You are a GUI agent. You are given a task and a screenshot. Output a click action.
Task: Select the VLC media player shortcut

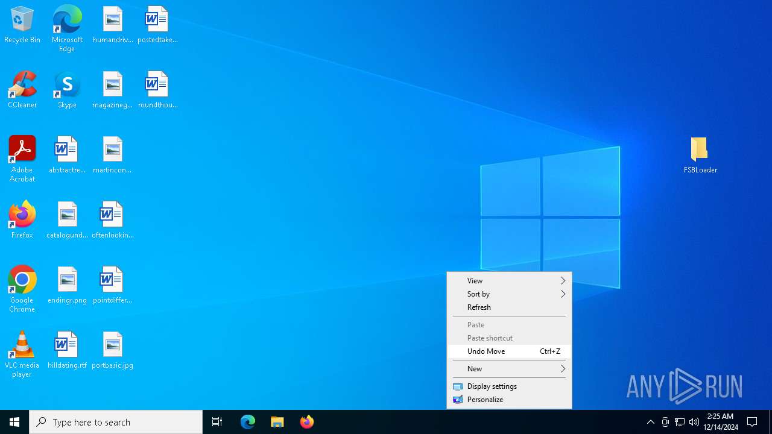click(22, 354)
